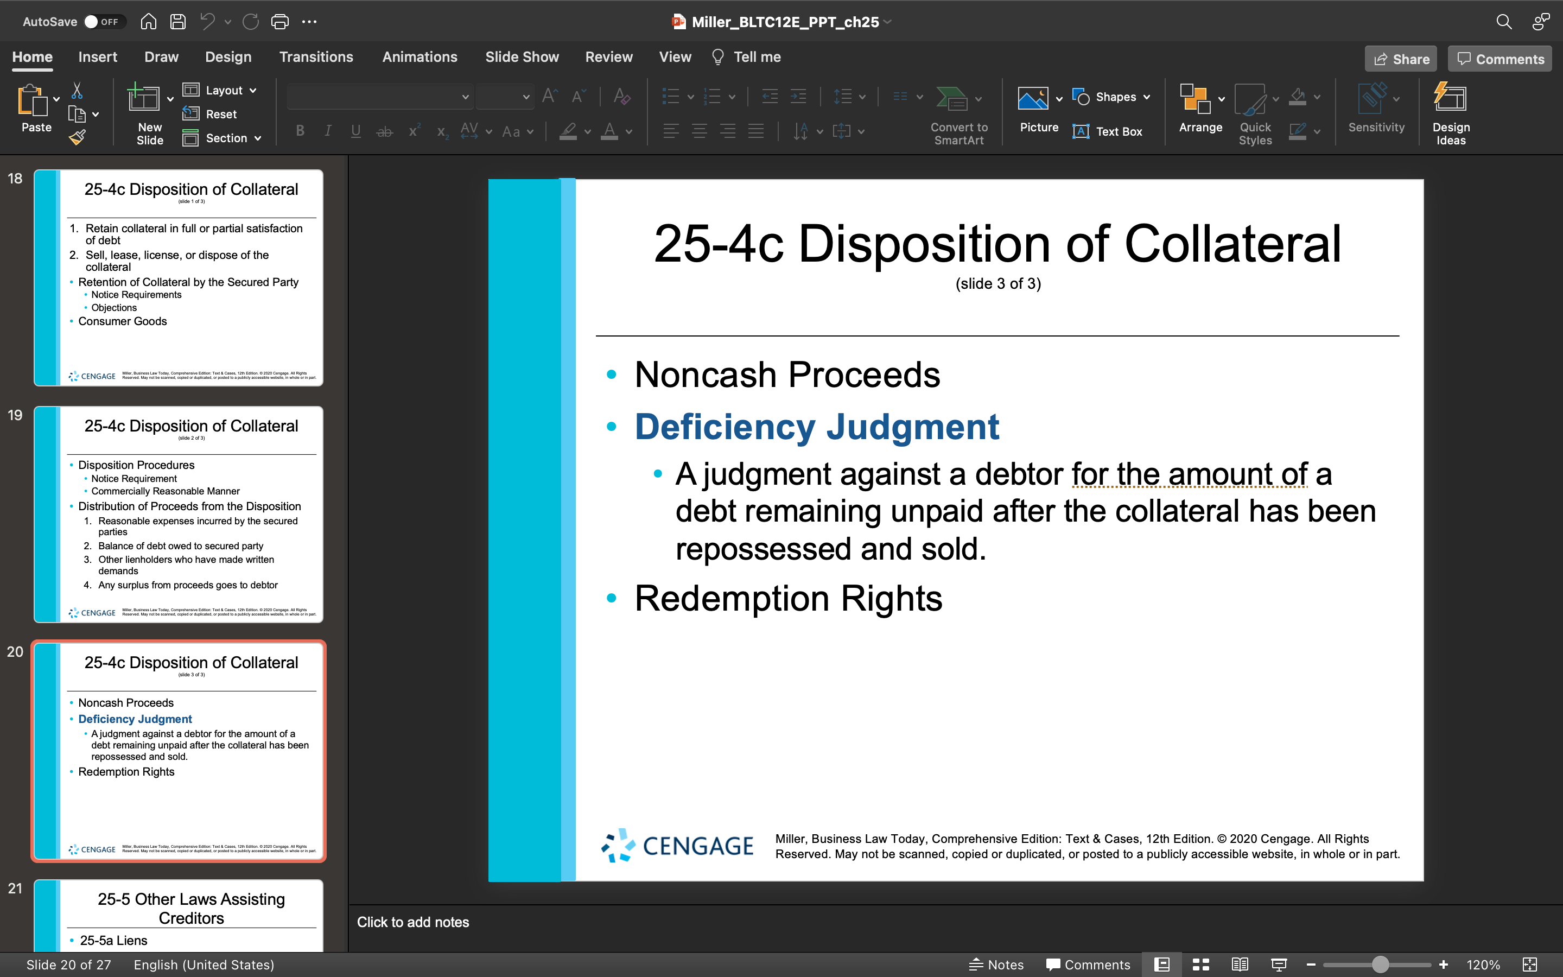Decrease list indent level

point(770,96)
